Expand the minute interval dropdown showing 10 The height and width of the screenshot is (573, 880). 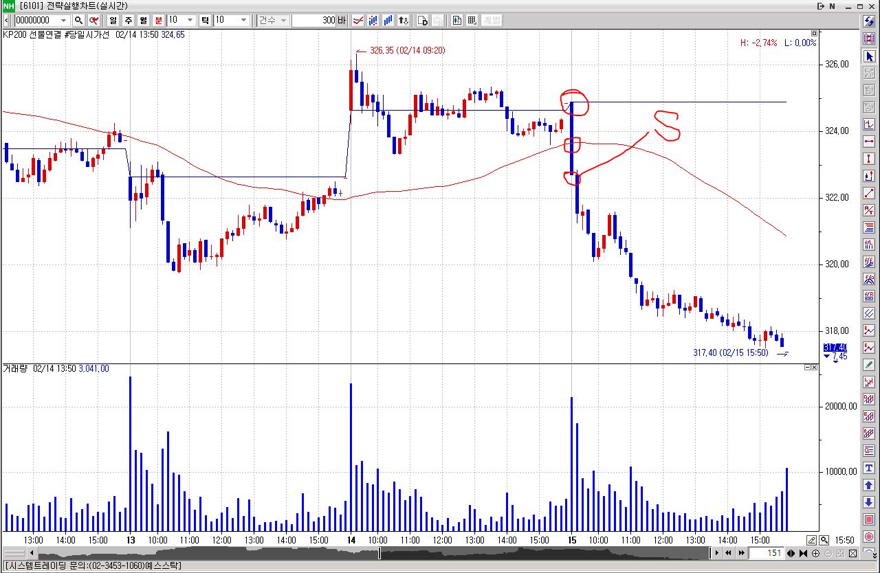[x=190, y=21]
